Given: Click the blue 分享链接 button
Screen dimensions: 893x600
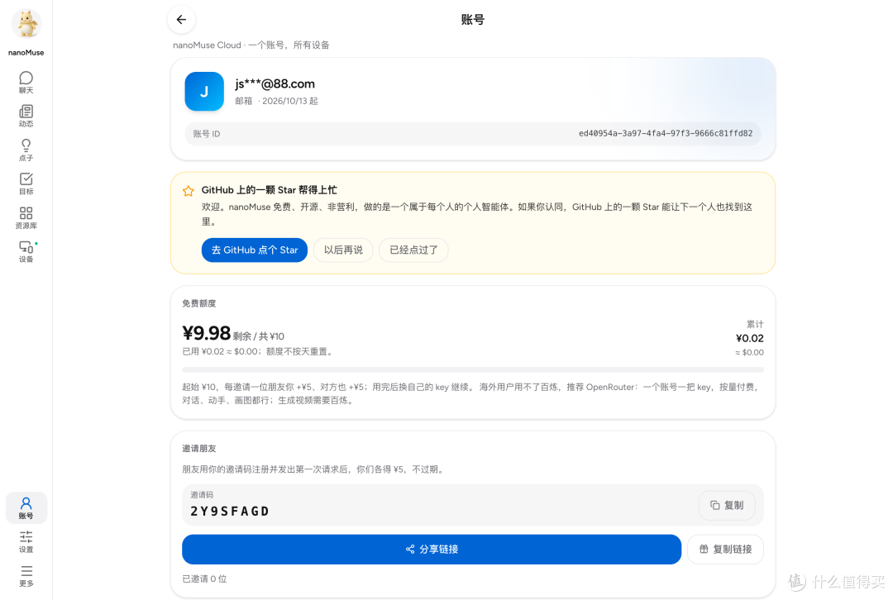Looking at the screenshot, I should point(432,550).
